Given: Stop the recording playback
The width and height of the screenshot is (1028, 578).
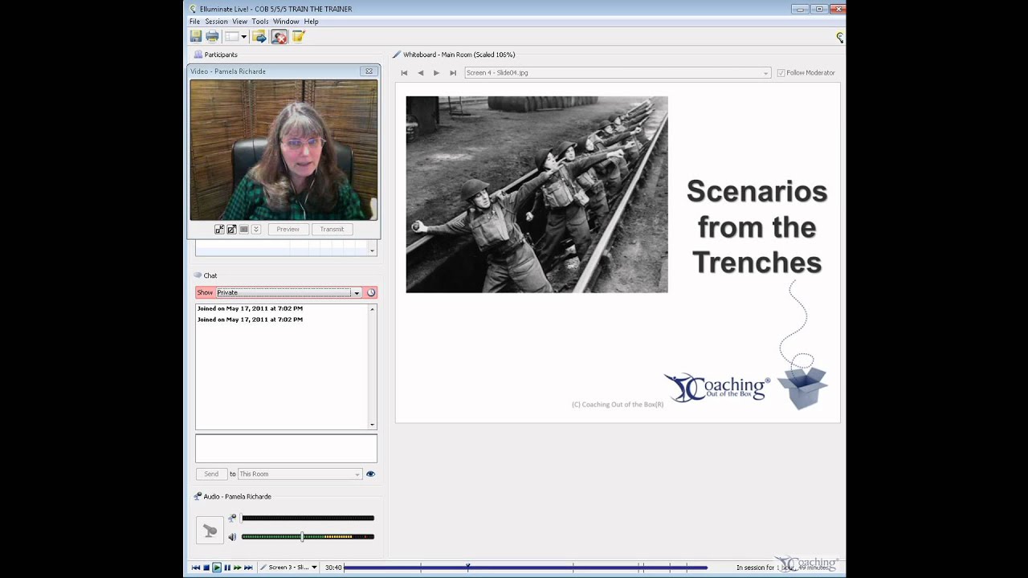Looking at the screenshot, I should [x=206, y=568].
